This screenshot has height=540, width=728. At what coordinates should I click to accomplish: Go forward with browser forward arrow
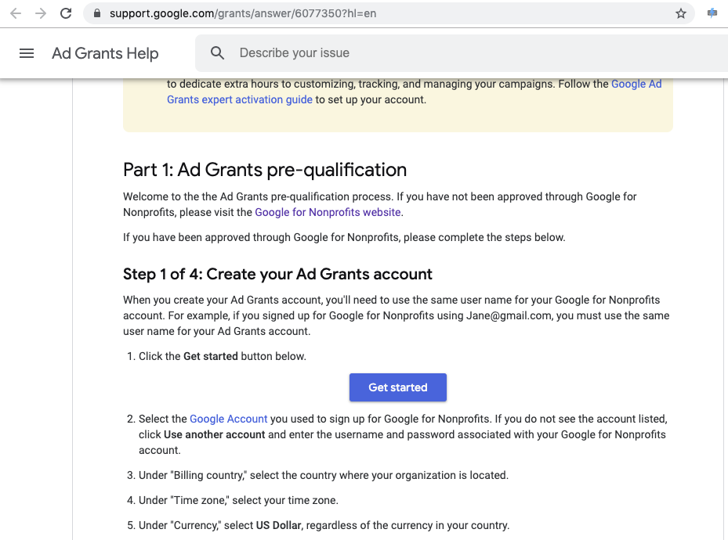pyautogui.click(x=41, y=13)
